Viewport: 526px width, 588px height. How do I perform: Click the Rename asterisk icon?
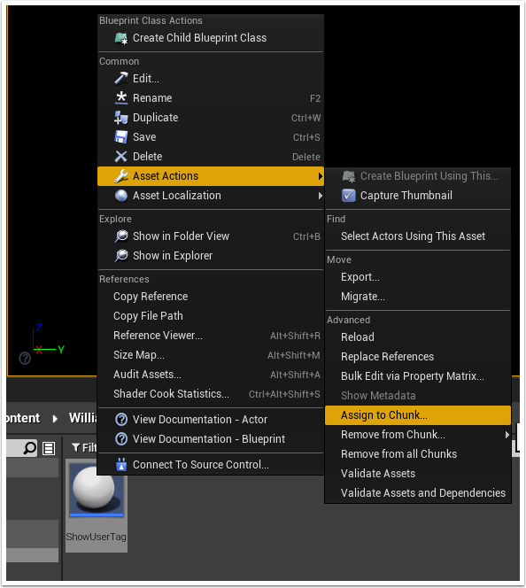coord(120,98)
